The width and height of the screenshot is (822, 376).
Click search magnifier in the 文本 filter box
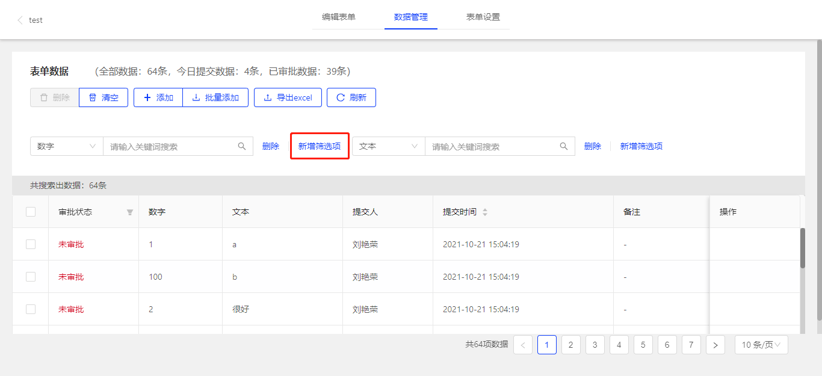(x=564, y=146)
